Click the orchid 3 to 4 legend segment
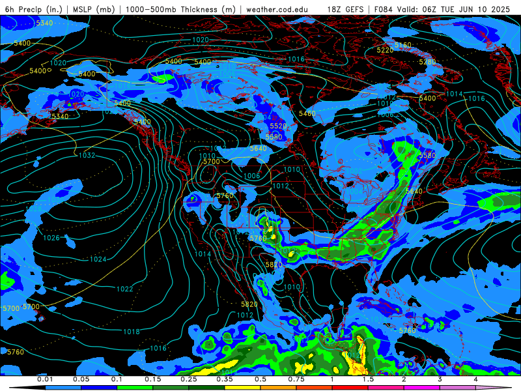 (458, 388)
